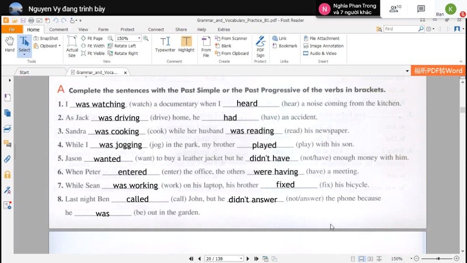Click the plus zoom button in status bar
Screen dimensions: 467x263
click(x=457, y=258)
